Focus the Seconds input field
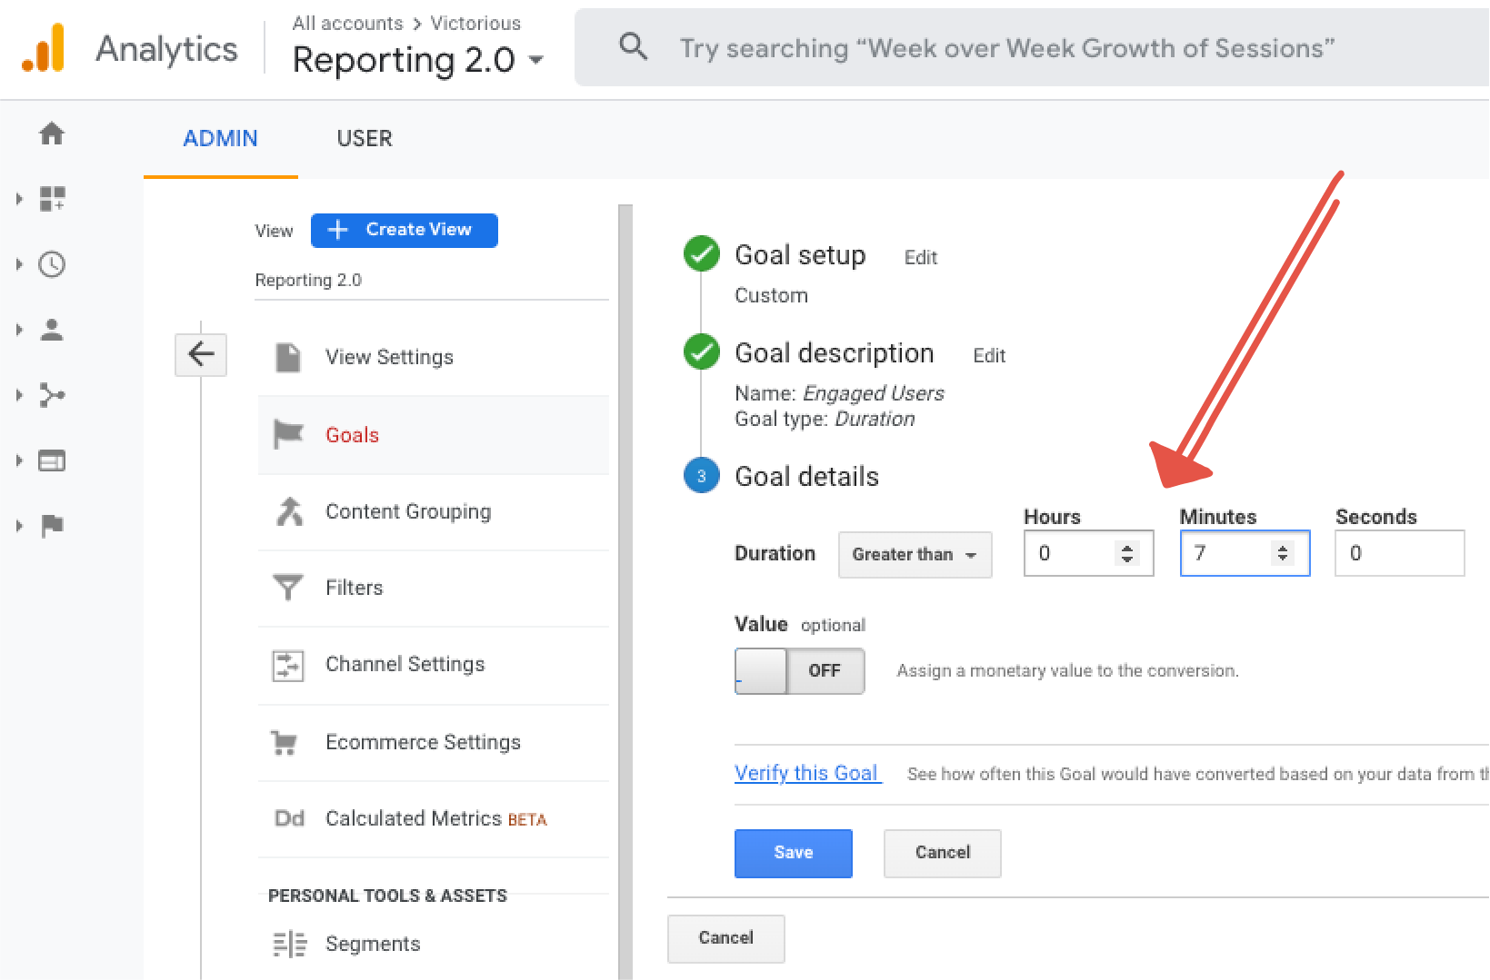This screenshot has height=980, width=1490. (x=1399, y=553)
